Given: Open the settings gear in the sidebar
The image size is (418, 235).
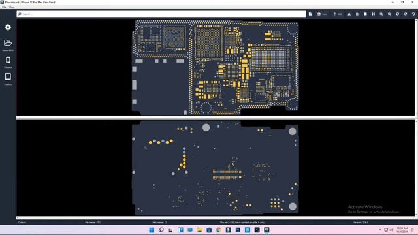Looking at the screenshot, I should (8, 27).
